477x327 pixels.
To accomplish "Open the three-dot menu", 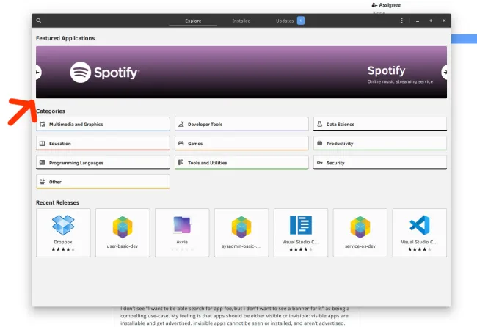I will (402, 21).
